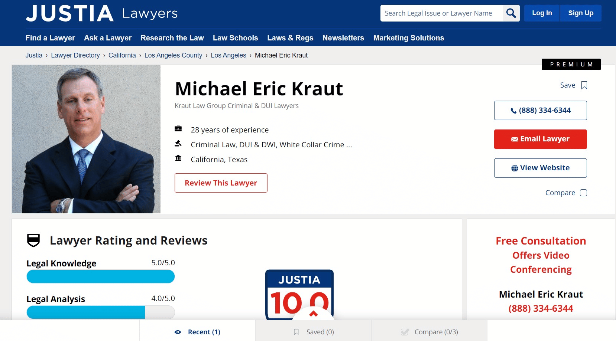616x341 pixels.
Task: Click the checkmark icon beside Compare (0/3)
Action: [405, 332]
